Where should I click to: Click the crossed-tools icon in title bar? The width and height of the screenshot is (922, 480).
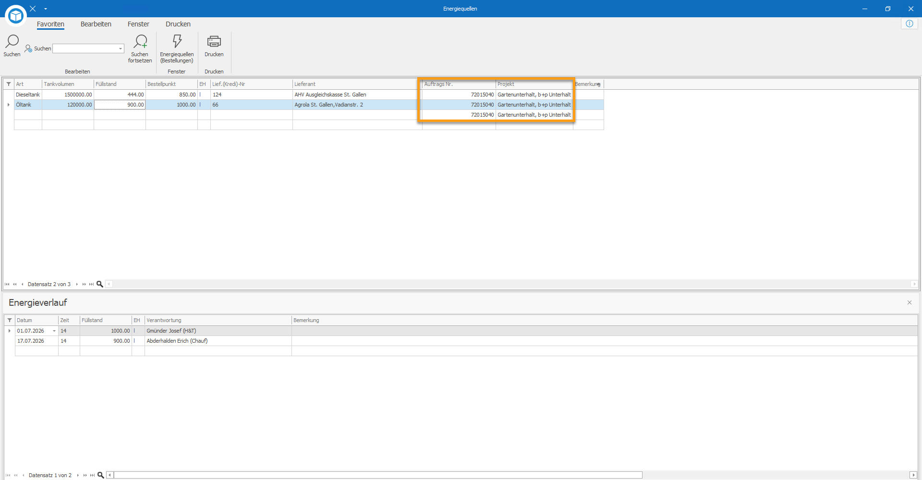coord(33,9)
